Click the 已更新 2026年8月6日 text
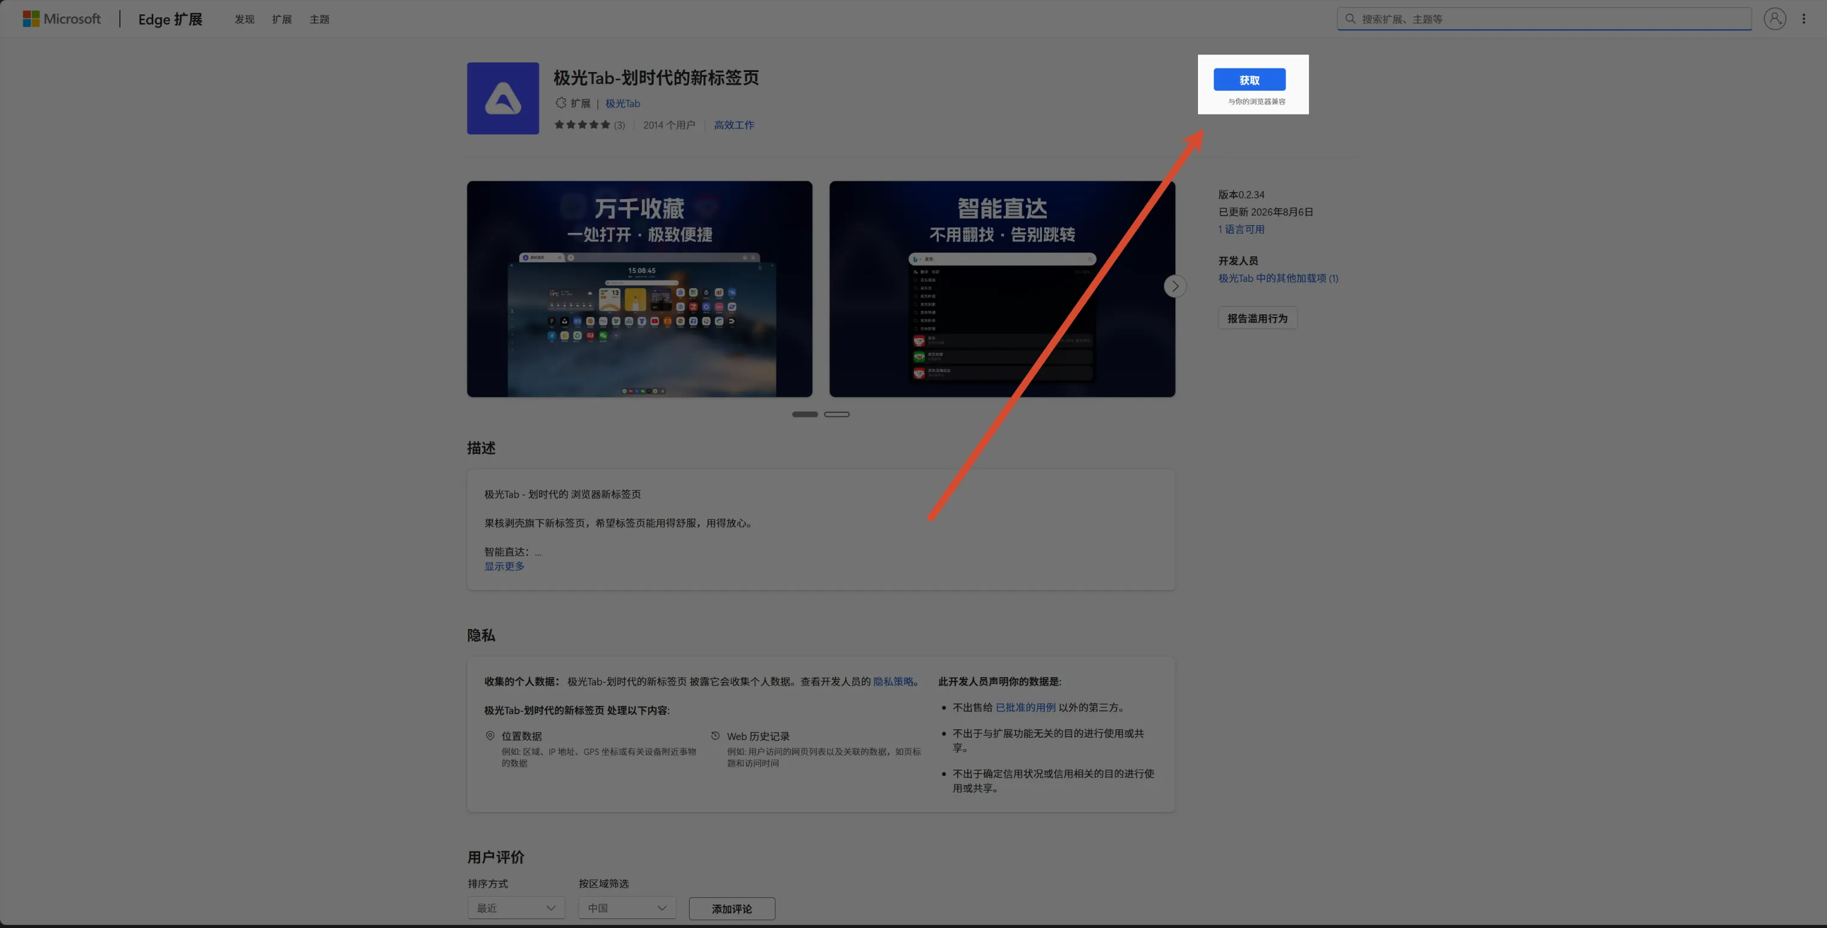Viewport: 1827px width, 928px height. click(1265, 212)
